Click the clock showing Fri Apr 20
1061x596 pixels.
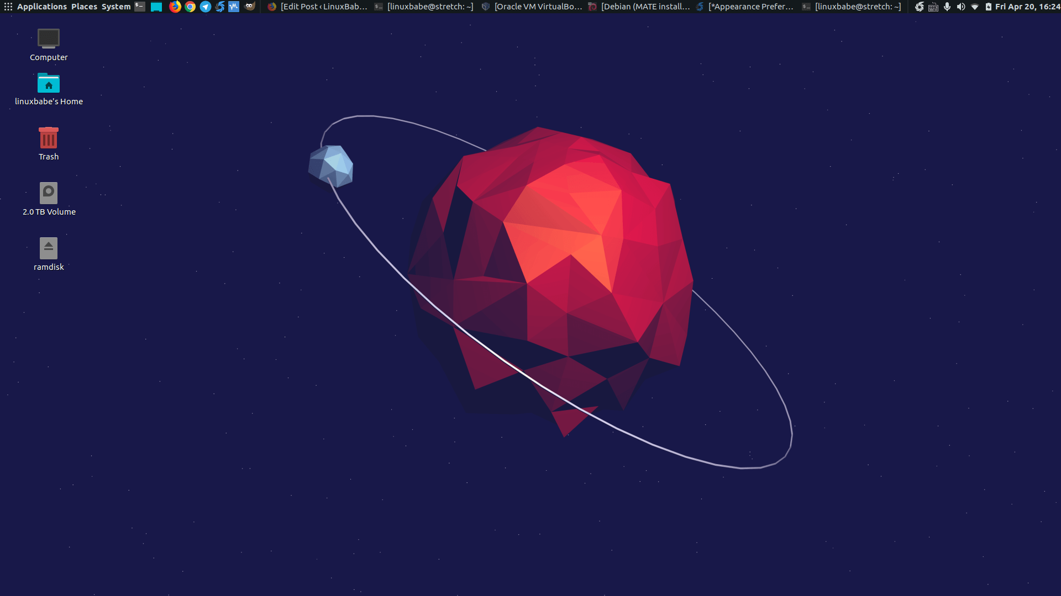tap(1027, 7)
